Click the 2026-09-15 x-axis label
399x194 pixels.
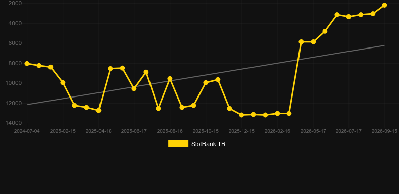(384, 131)
